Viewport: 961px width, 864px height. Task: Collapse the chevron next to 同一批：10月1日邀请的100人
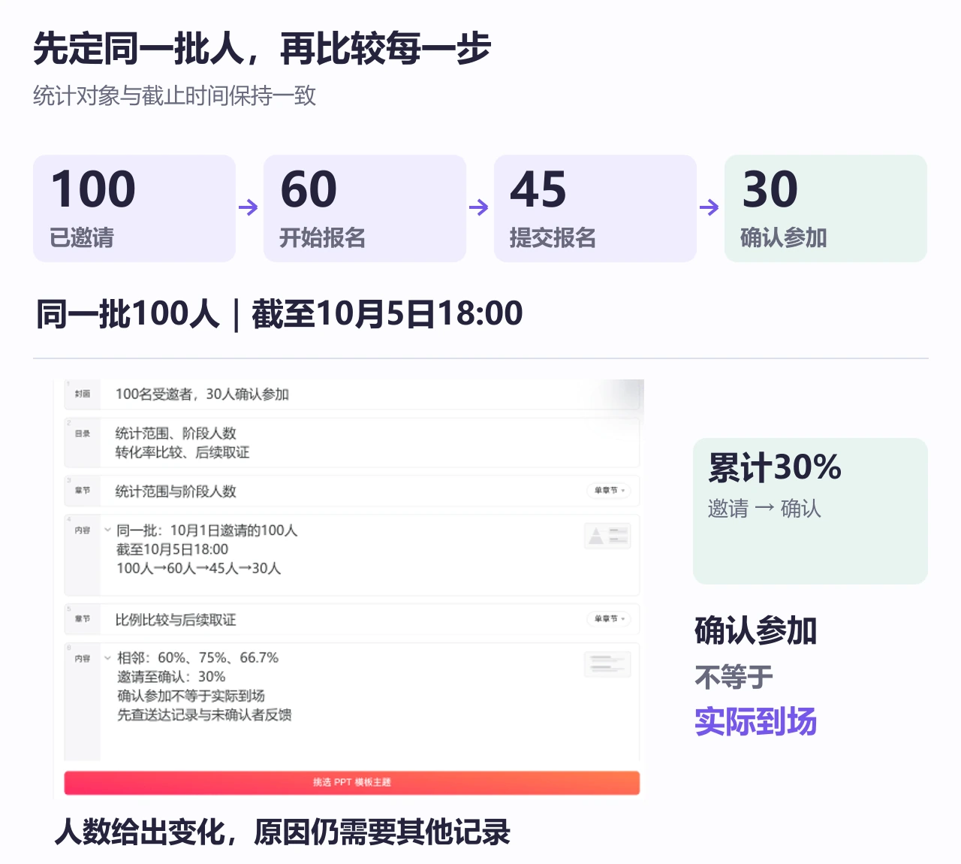[107, 530]
